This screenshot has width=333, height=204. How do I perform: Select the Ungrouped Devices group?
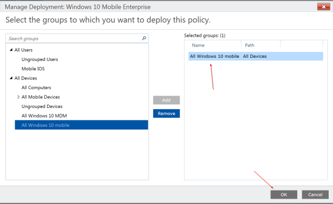[42, 106]
